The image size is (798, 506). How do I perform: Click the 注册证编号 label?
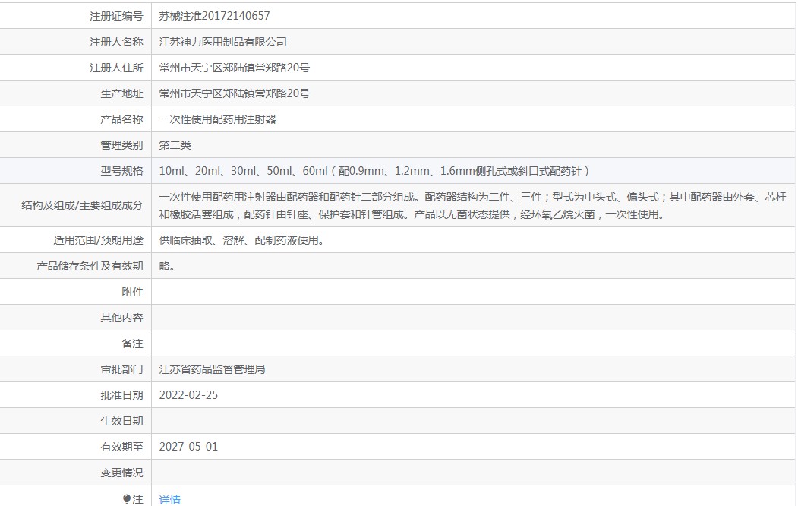point(116,16)
